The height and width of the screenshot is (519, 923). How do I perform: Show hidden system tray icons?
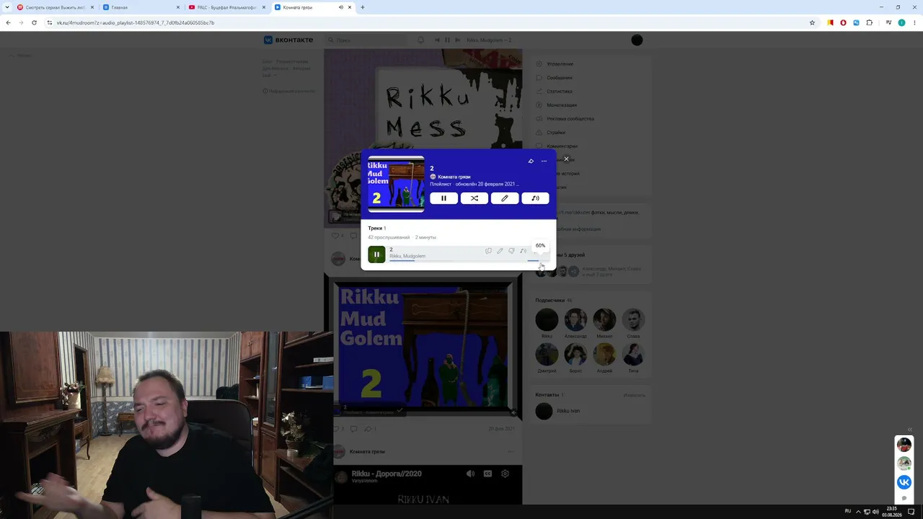tap(858, 512)
